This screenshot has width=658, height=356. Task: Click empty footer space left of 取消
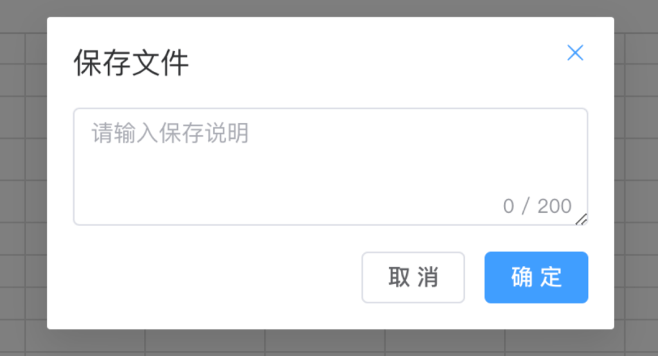[210, 278]
